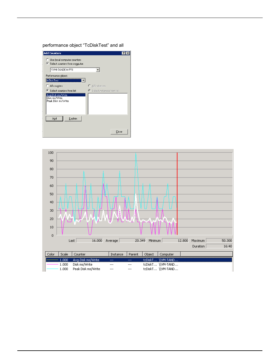Open the computer name dropdown arrow
This screenshot has width=280, height=363.
(x=98, y=70)
